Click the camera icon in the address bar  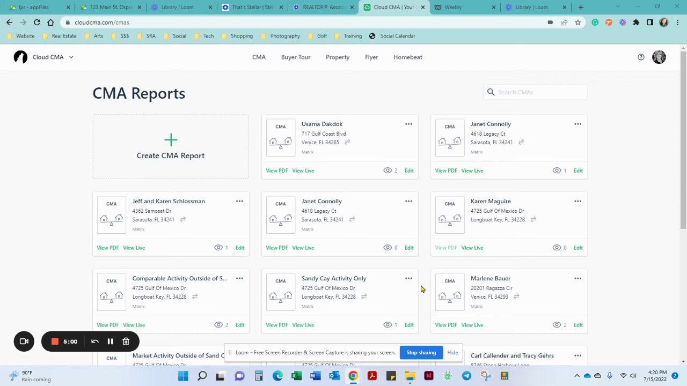(x=550, y=23)
